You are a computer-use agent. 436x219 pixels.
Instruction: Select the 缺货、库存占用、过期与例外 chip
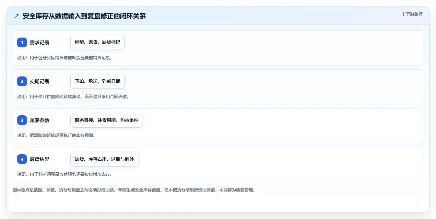coord(104,159)
